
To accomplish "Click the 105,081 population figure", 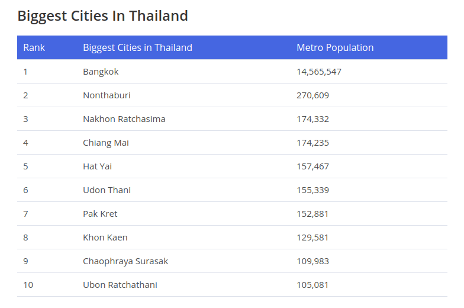I will [312, 285].
